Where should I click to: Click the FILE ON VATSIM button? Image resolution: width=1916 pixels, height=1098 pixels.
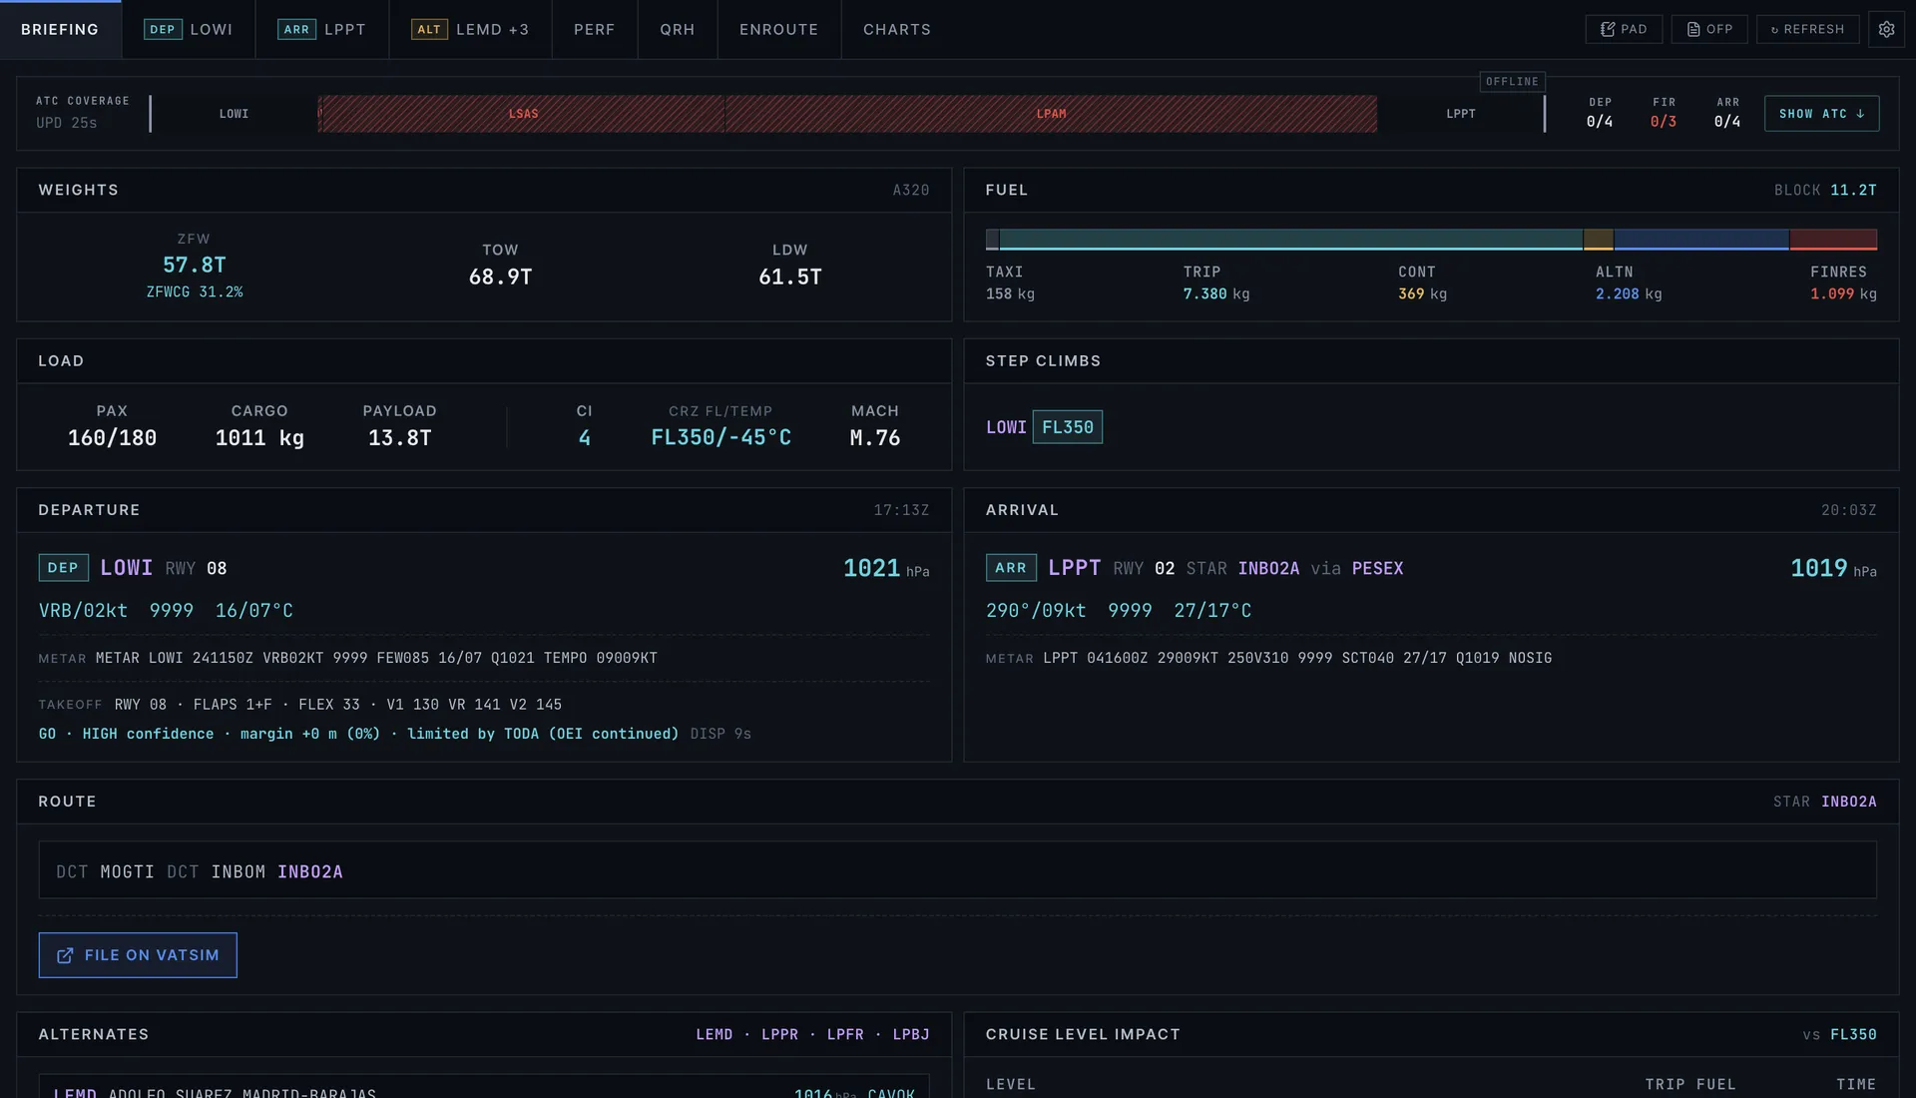[x=138, y=955]
